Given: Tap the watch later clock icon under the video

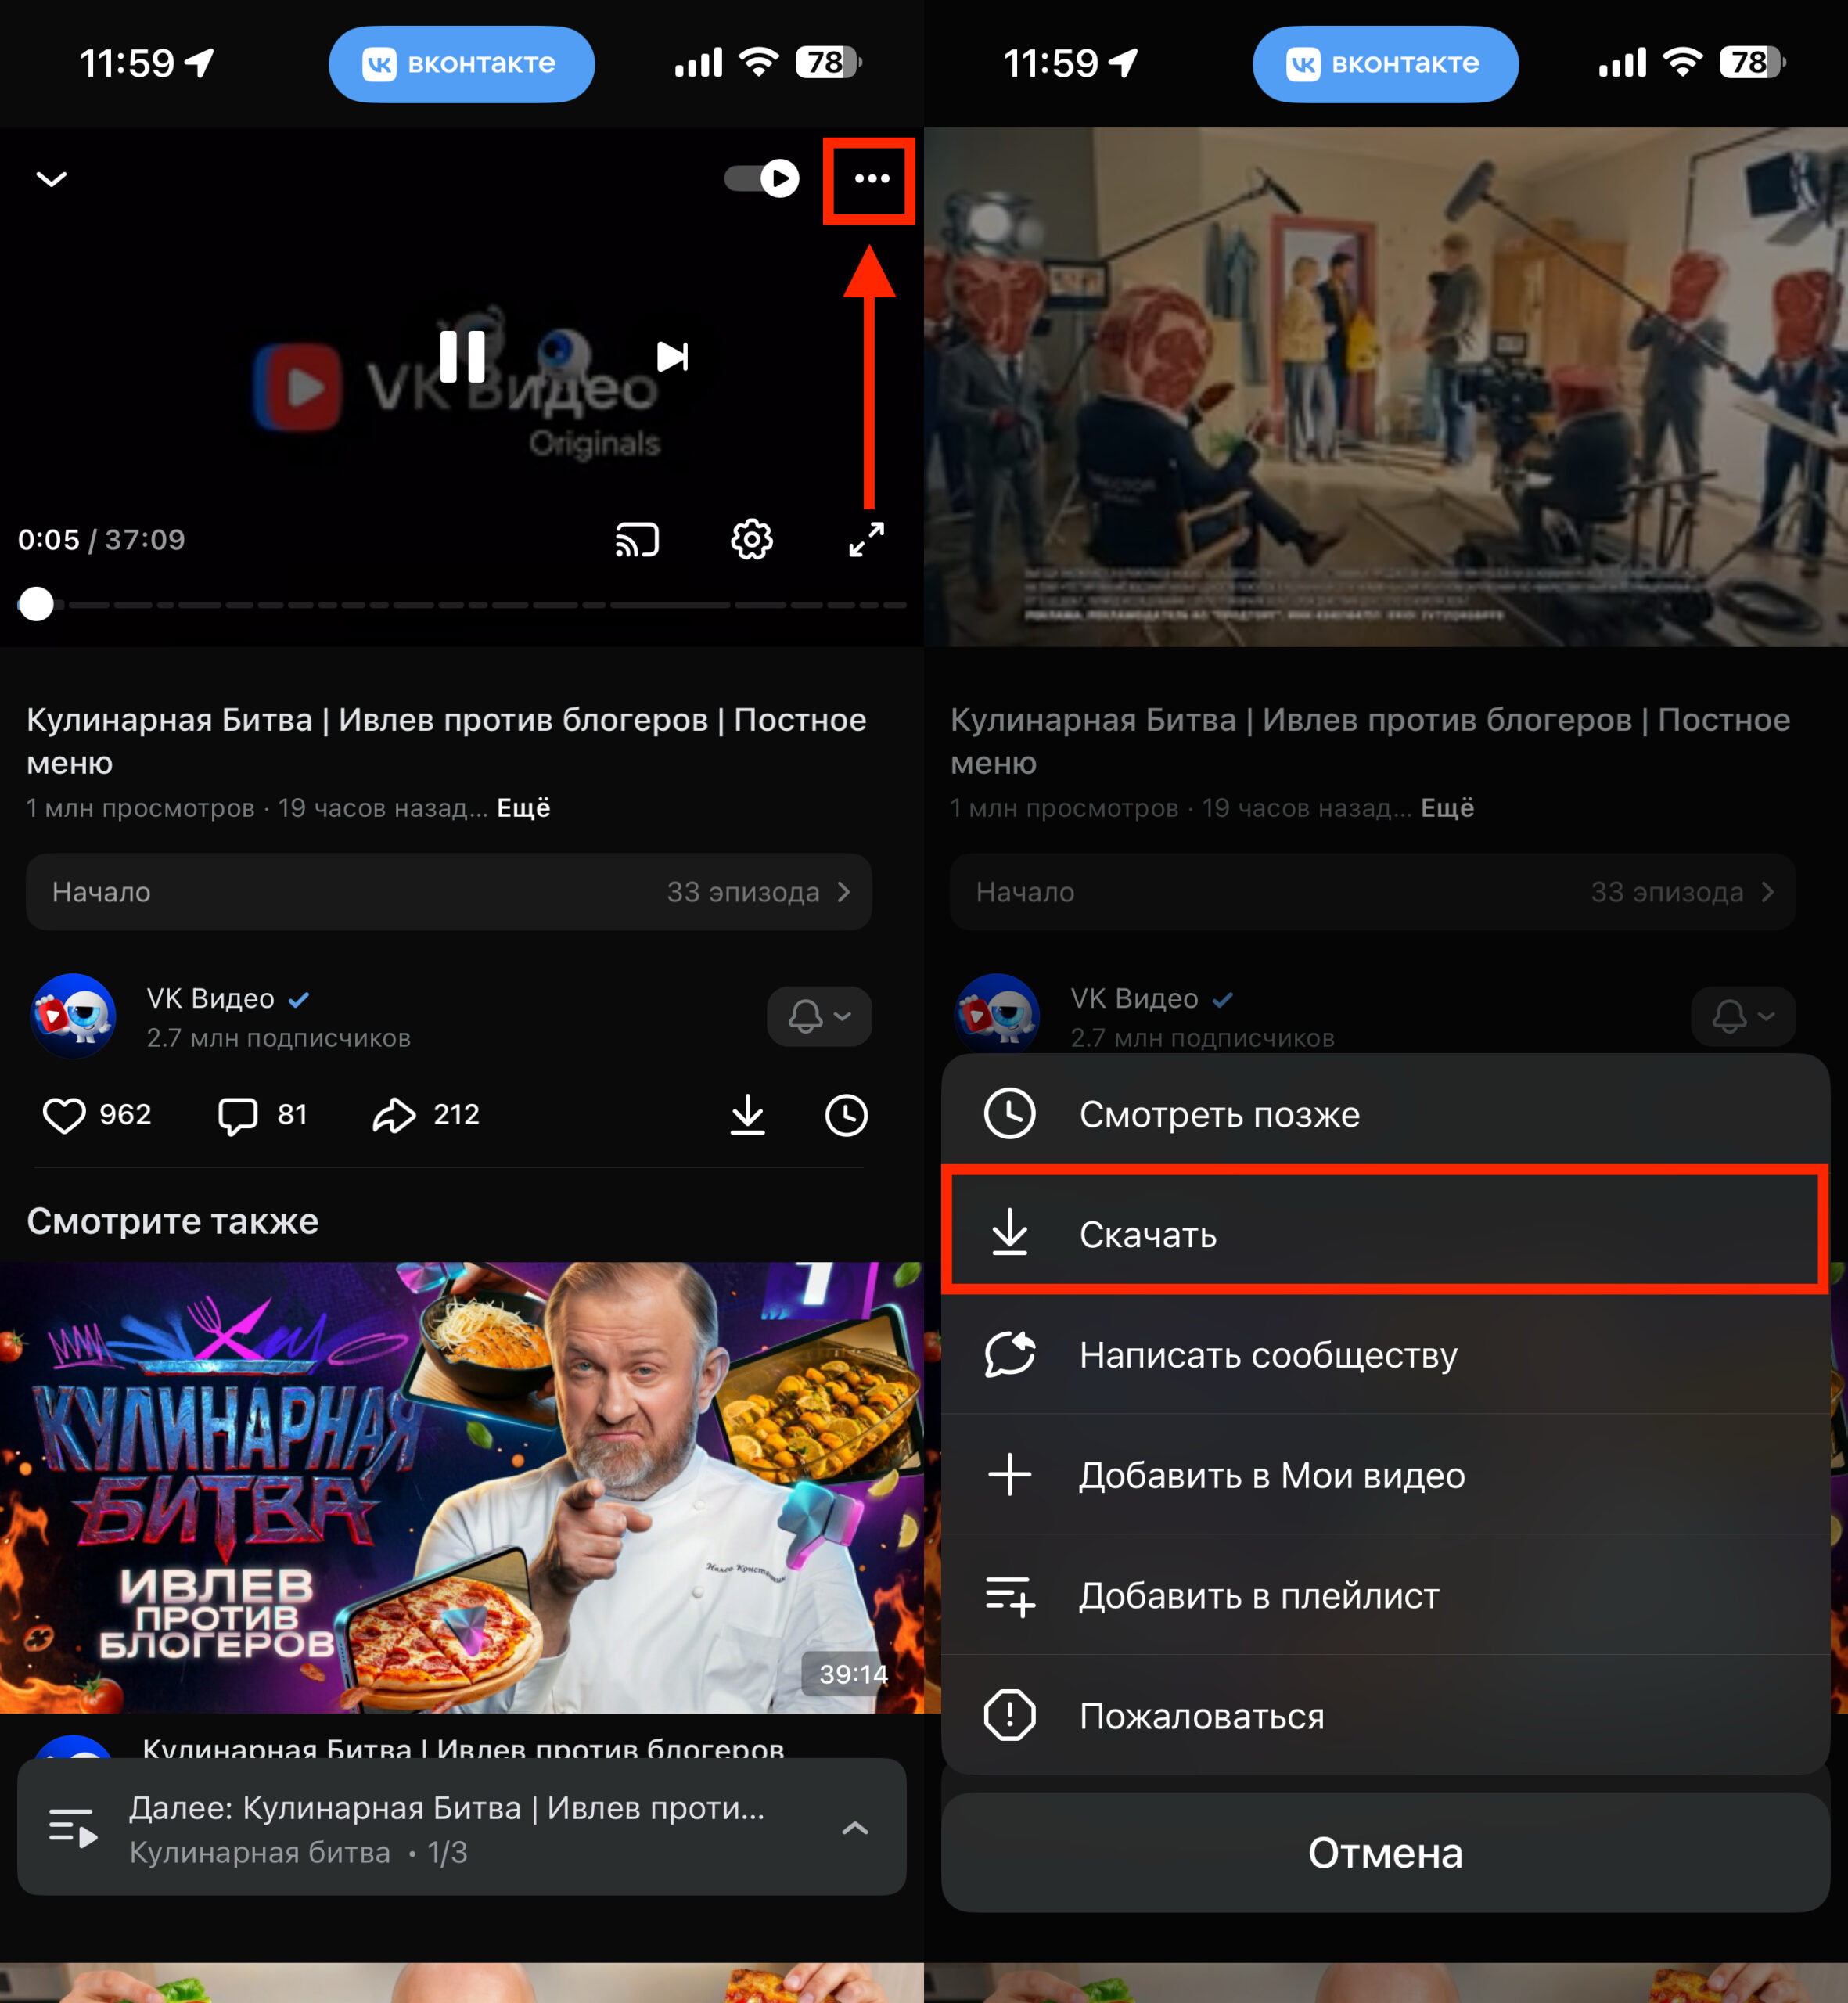Looking at the screenshot, I should [x=846, y=1115].
